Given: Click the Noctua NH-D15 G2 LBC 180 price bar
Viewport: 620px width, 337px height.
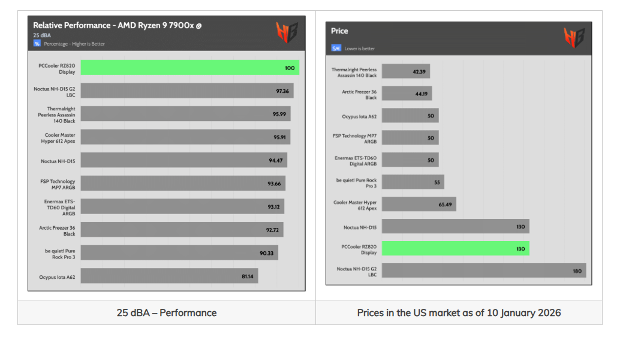Looking at the screenshot, I should 484,270.
